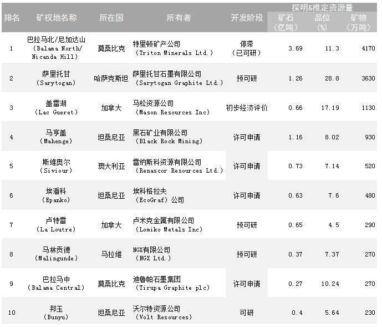382x327 pixels.
Task: Click the 4170 mineral value cell
Action: pos(367,49)
